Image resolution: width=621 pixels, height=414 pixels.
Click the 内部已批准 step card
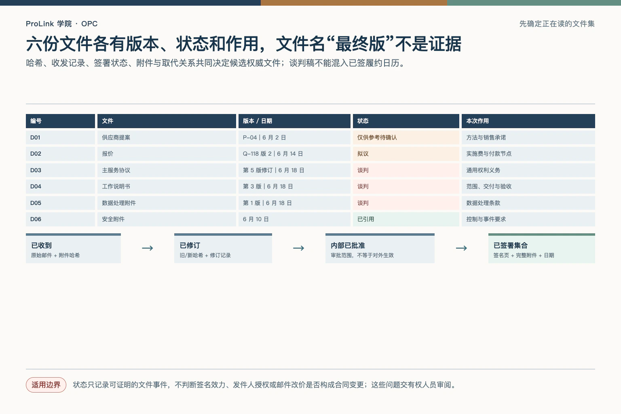[380, 248]
